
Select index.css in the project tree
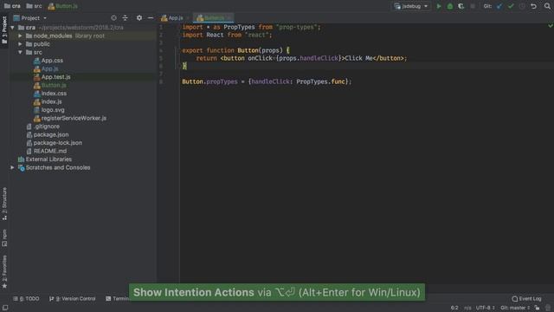point(54,94)
